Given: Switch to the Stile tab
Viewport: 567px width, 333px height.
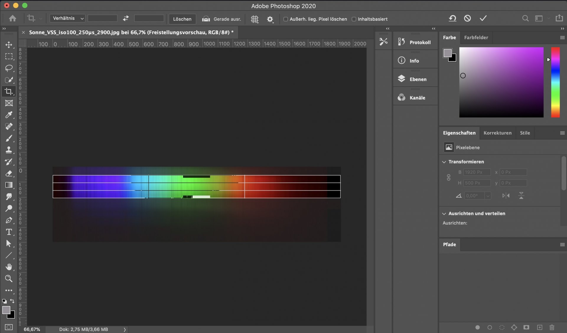Looking at the screenshot, I should tap(525, 133).
